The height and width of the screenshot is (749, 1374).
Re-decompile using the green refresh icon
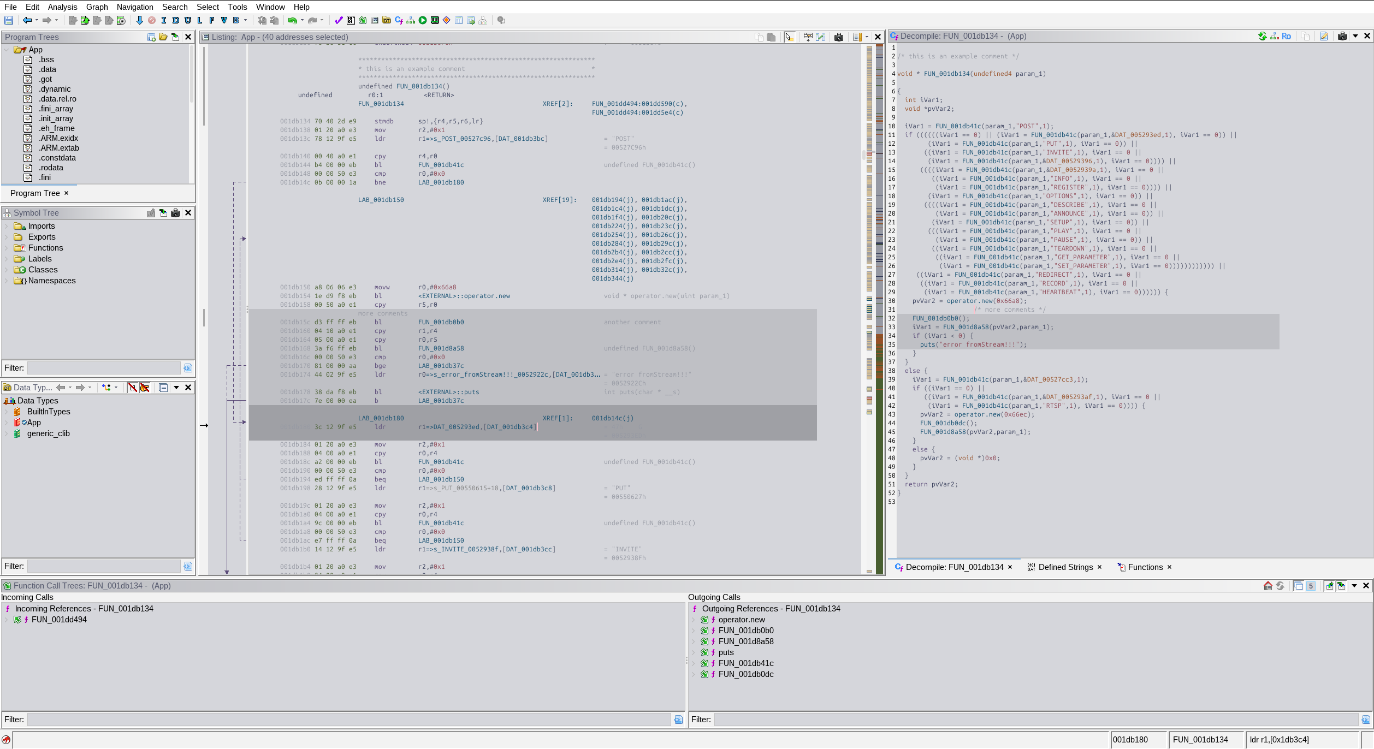tap(1263, 36)
